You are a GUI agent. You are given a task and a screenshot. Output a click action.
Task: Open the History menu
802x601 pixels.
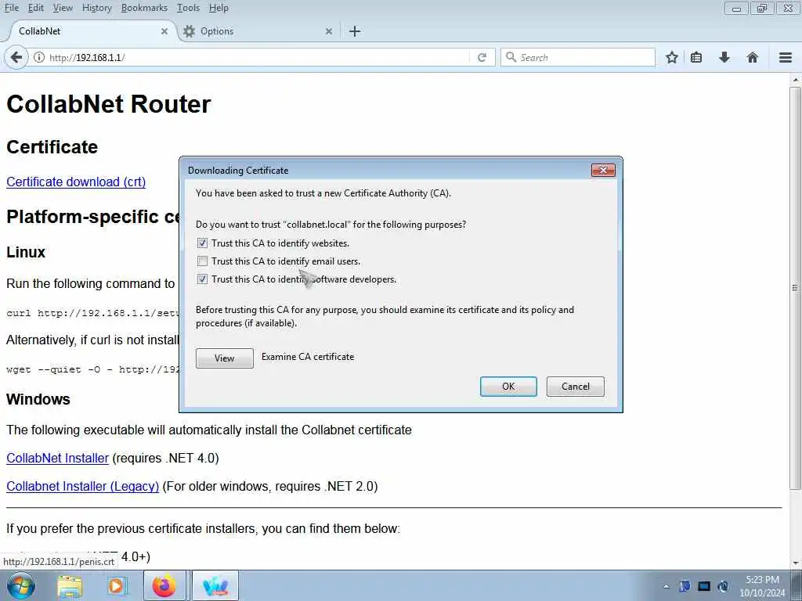96,8
